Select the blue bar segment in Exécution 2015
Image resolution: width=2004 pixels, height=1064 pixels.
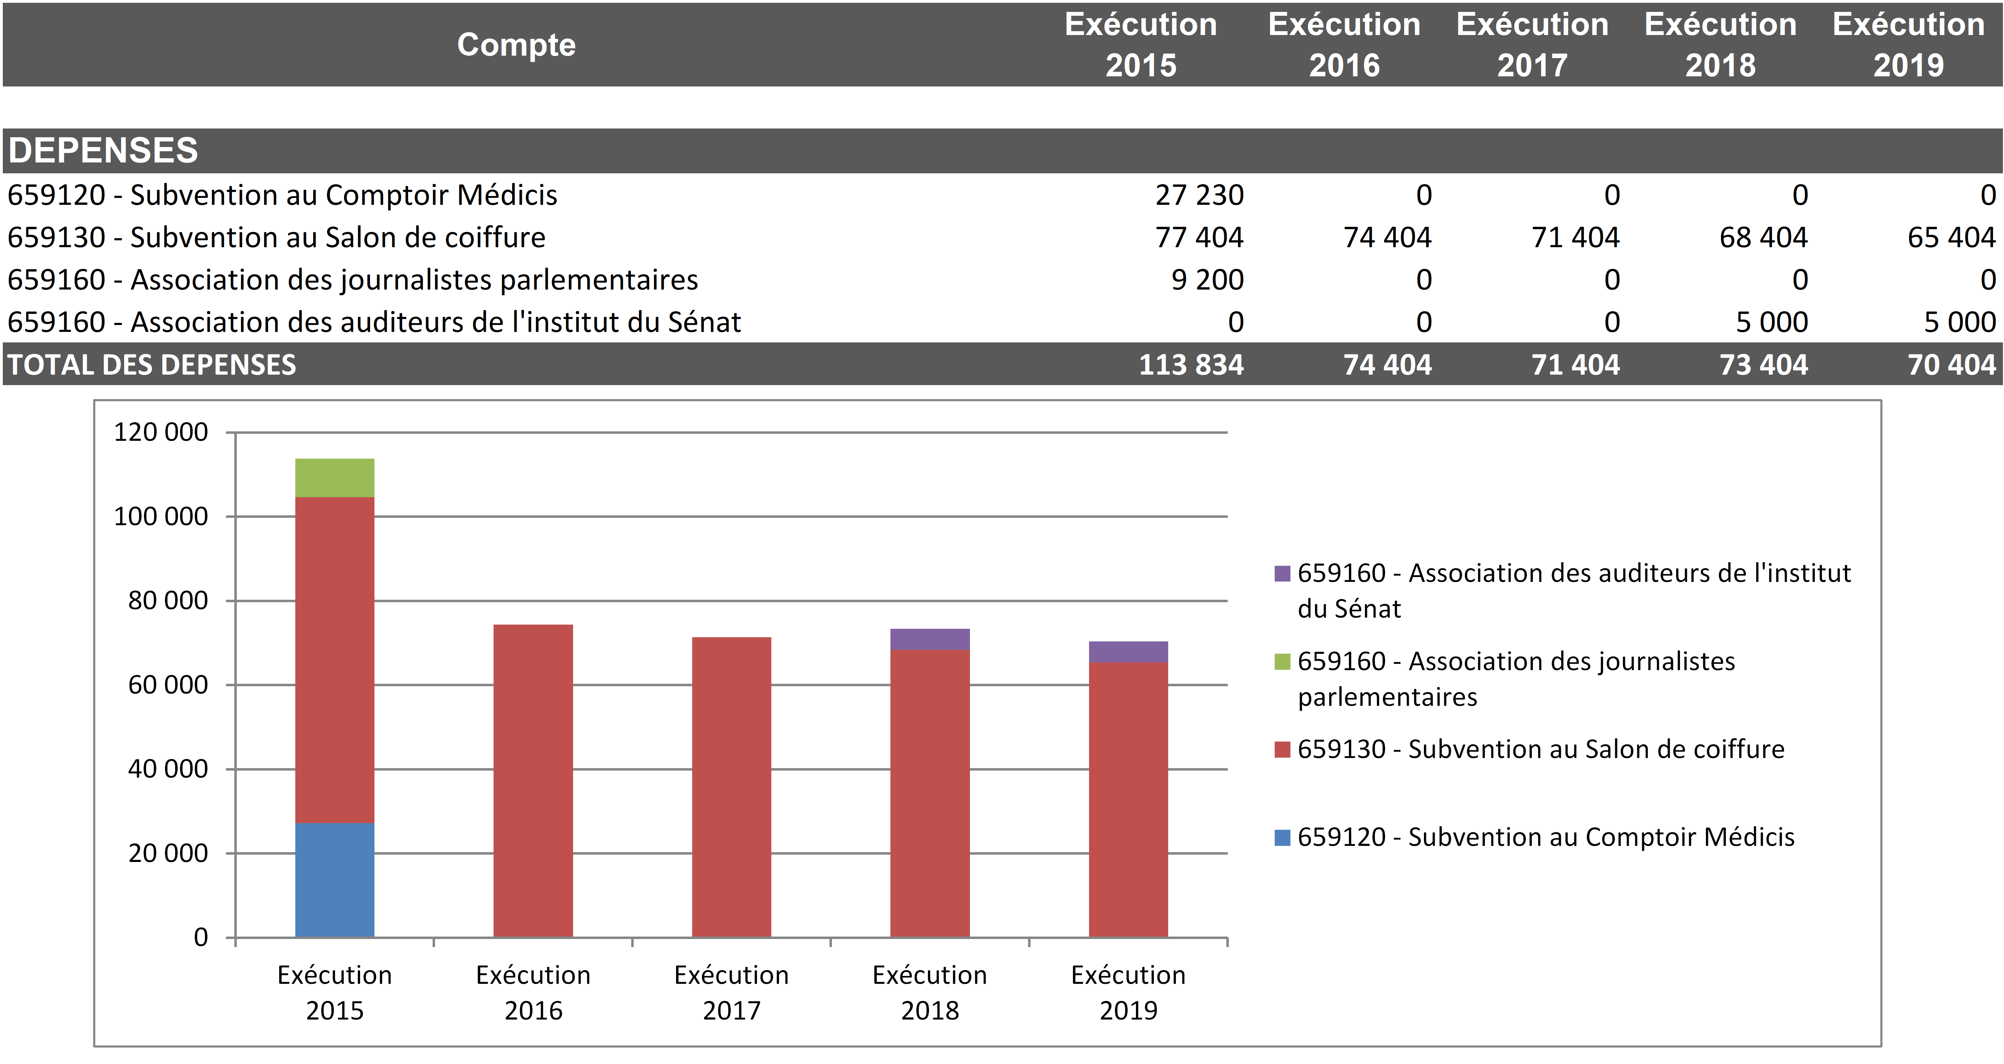pyautogui.click(x=335, y=880)
